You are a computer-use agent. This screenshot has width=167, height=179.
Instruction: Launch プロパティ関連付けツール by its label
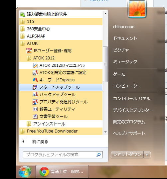point(64,102)
